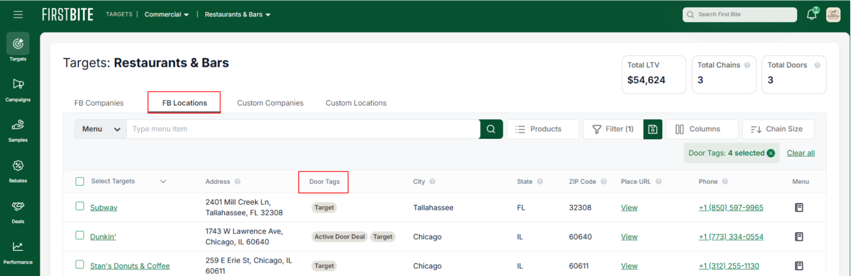Expand Restaurants & Bars dropdown
This screenshot has width=851, height=276.
coord(237,14)
